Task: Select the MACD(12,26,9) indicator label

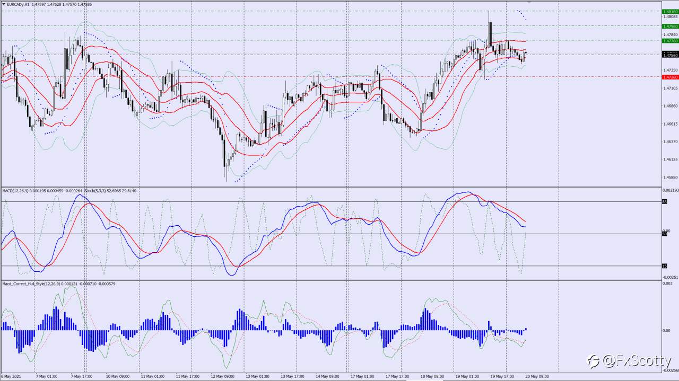Action: (15, 190)
